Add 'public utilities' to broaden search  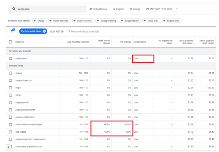(x=83, y=21)
